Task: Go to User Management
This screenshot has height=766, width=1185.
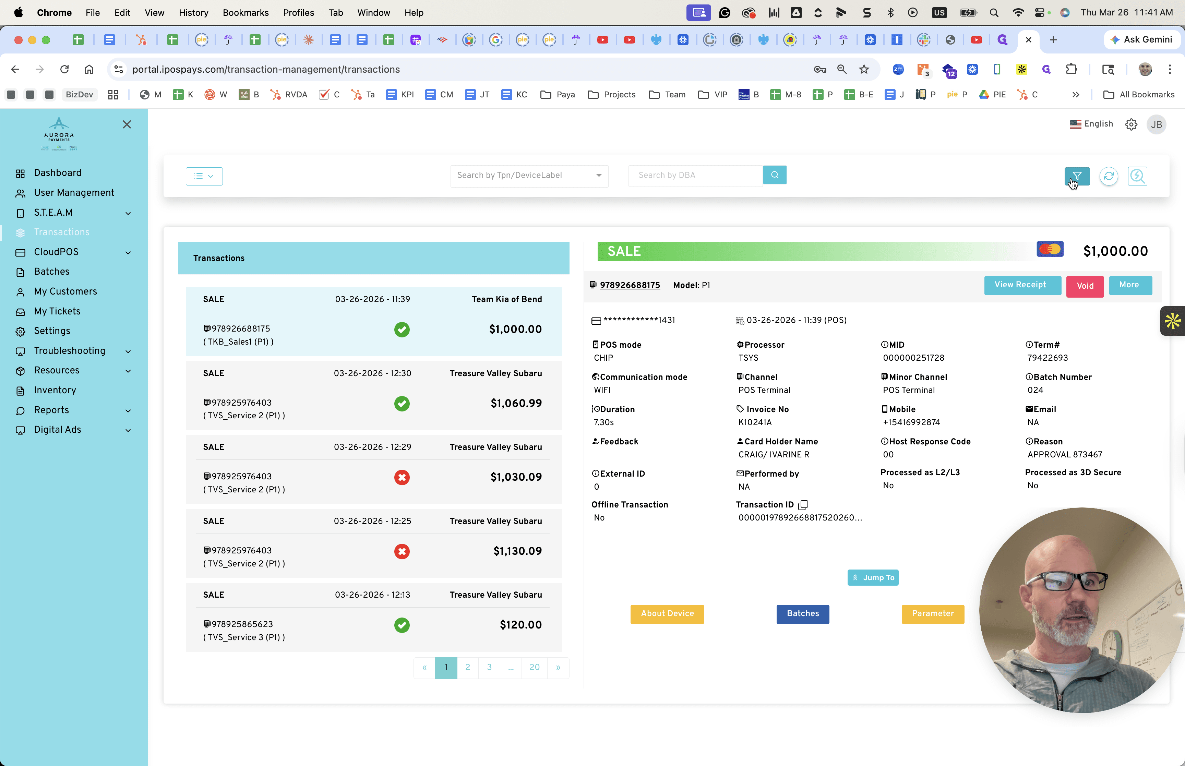Action: tap(74, 193)
